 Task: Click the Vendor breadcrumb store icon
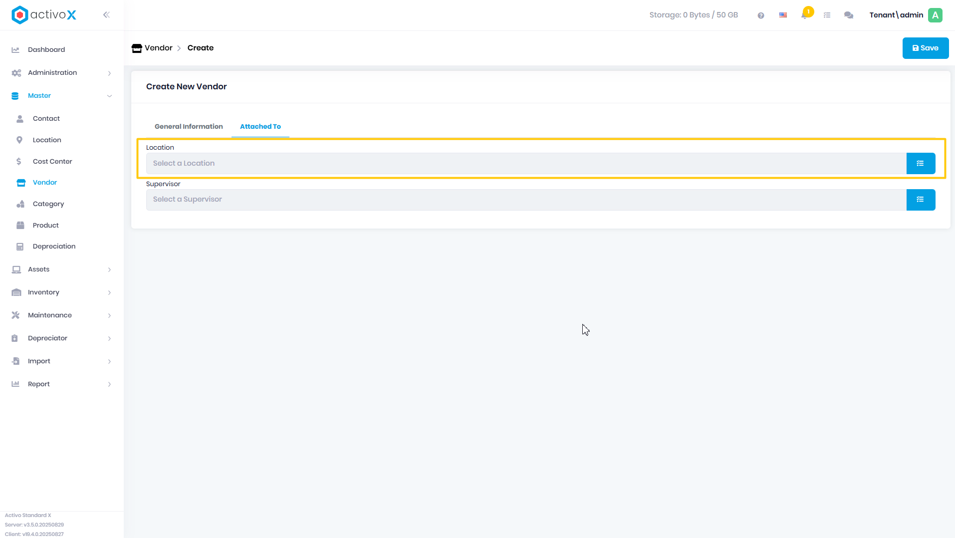137,48
